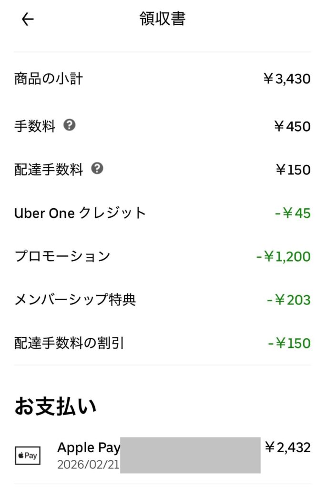Tap the back arrow to leave receipt
The image size is (325, 488).
[x=28, y=19]
